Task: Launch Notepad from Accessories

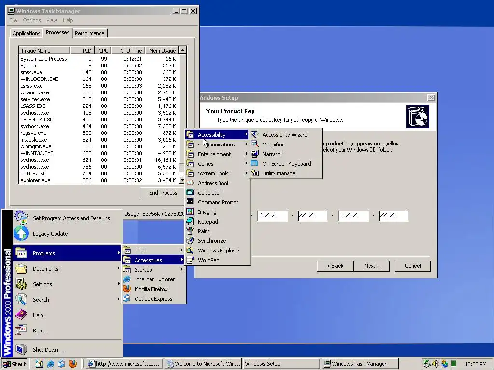Action: [x=218, y=222]
